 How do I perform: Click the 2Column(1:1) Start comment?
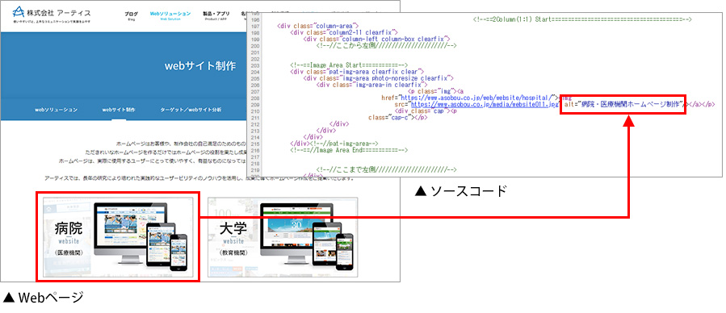[582, 19]
